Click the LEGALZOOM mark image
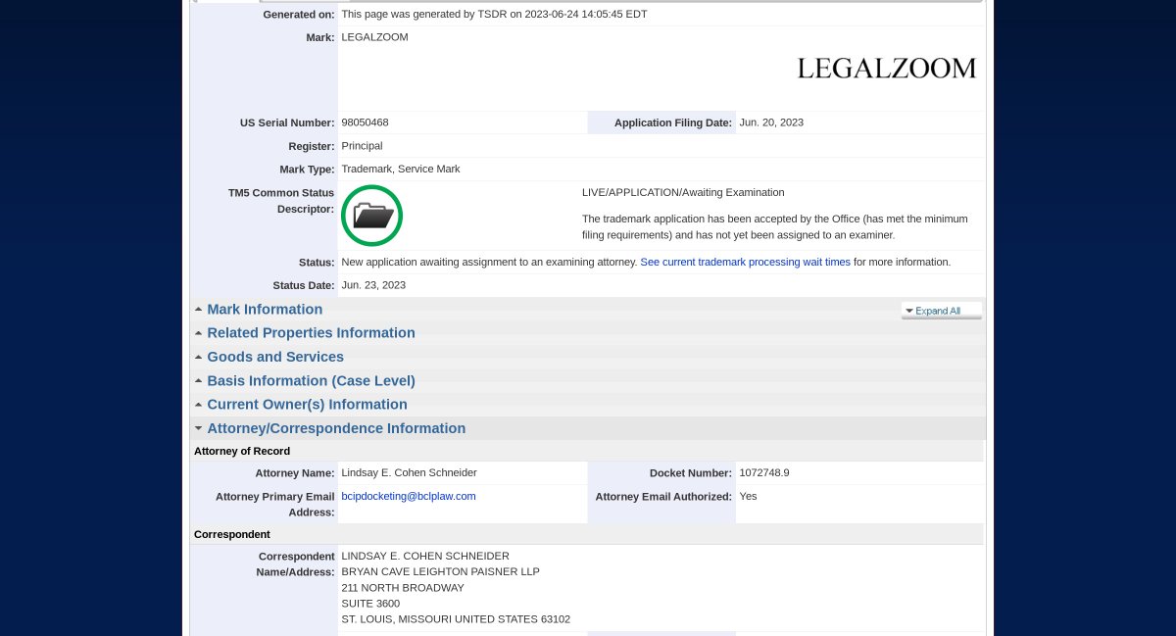The height and width of the screenshot is (636, 1176). 887,69
